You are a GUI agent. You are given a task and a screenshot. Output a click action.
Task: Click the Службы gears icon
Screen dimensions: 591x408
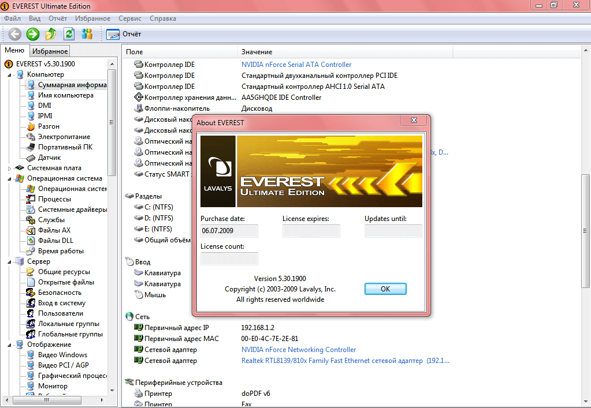(x=31, y=220)
